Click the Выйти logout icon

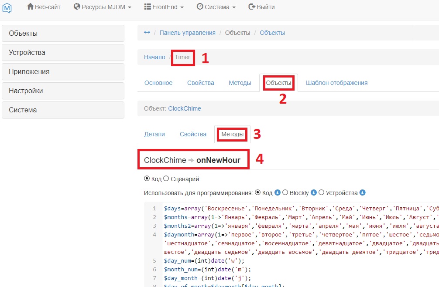(x=252, y=7)
